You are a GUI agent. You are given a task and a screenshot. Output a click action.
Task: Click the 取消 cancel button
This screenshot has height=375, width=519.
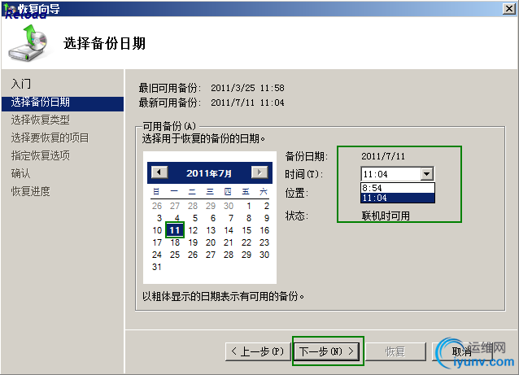[462, 351]
